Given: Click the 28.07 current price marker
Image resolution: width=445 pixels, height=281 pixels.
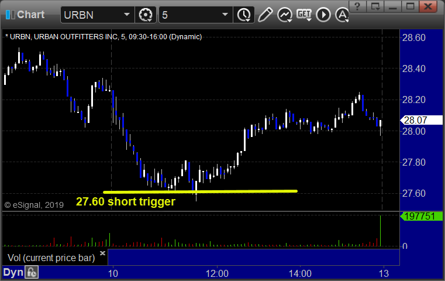Looking at the screenshot, I should point(422,120).
